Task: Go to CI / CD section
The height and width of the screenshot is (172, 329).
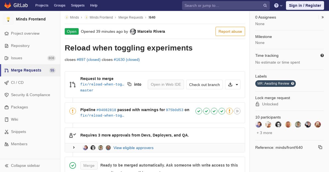Action: point(17,82)
